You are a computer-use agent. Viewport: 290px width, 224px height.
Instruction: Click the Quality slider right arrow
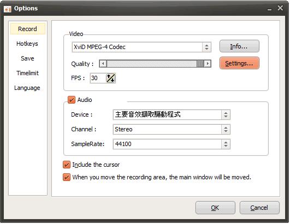click(208, 64)
